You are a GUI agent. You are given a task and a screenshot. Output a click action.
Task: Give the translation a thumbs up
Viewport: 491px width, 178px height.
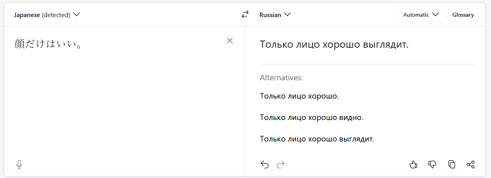pos(414,164)
